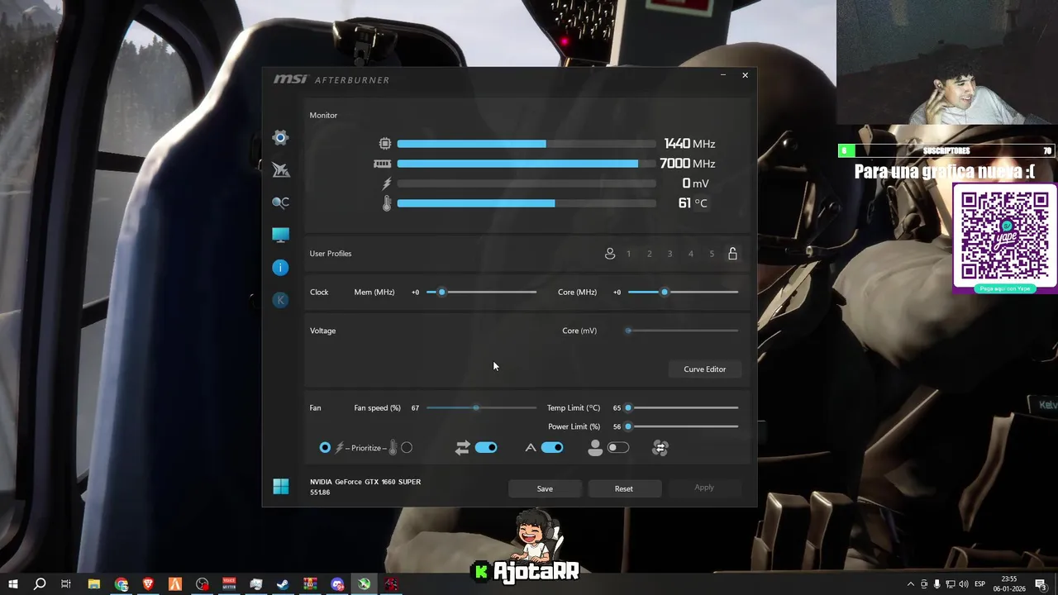This screenshot has width=1058, height=595.
Task: Select user profile slot 5
Action: tap(712, 254)
